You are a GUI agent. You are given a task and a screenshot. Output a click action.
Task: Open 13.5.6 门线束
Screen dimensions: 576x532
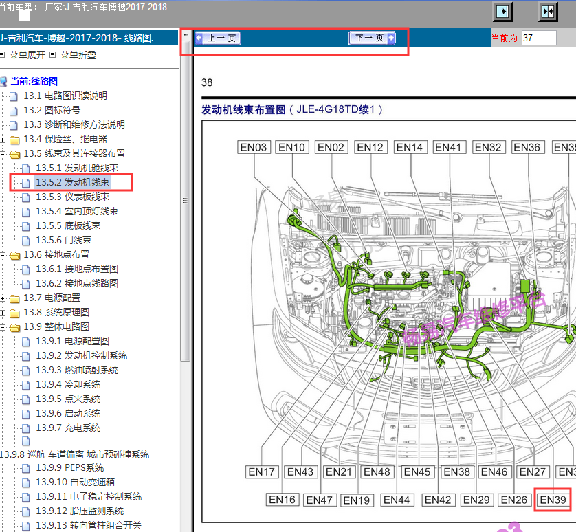point(63,241)
